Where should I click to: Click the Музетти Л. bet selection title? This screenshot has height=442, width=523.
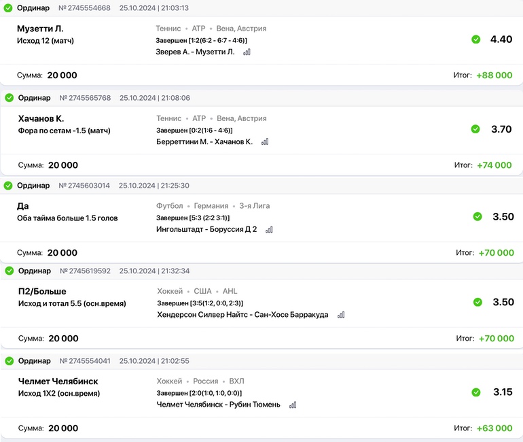tap(40, 29)
